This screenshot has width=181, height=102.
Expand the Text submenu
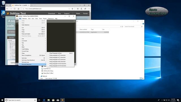[33, 43]
